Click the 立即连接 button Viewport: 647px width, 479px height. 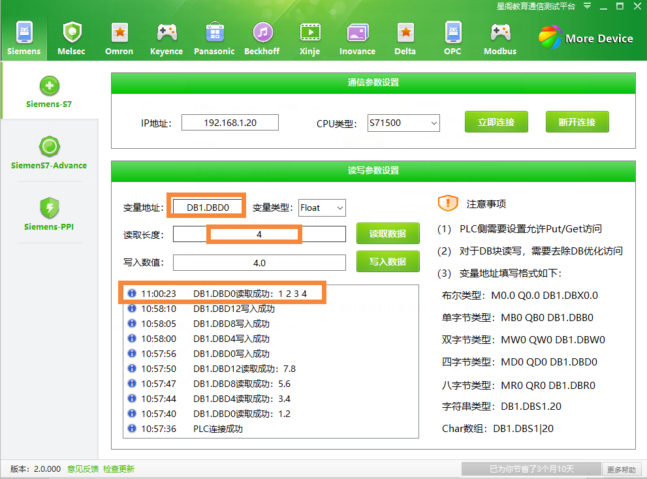(x=496, y=122)
